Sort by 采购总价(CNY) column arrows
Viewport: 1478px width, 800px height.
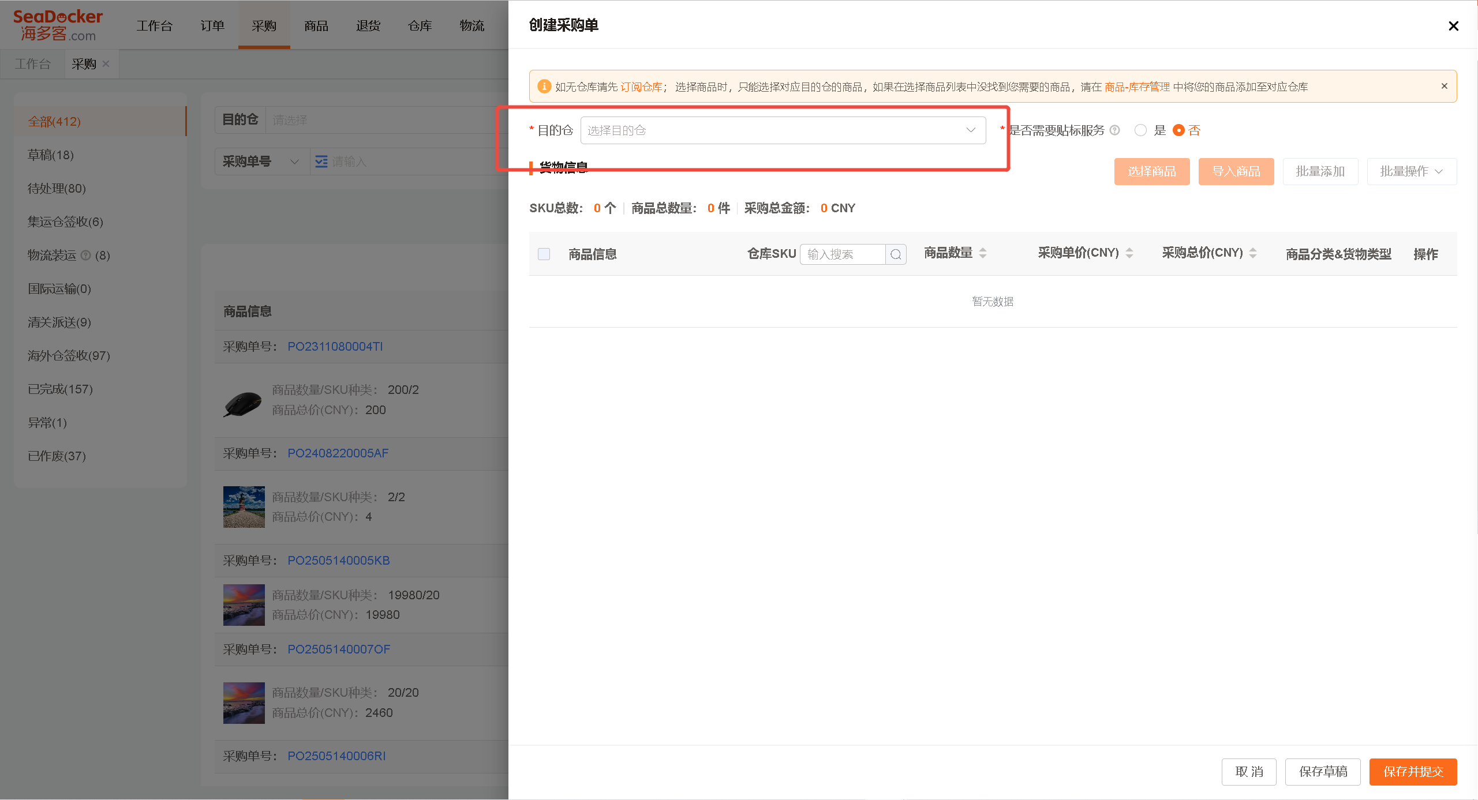click(x=1253, y=253)
